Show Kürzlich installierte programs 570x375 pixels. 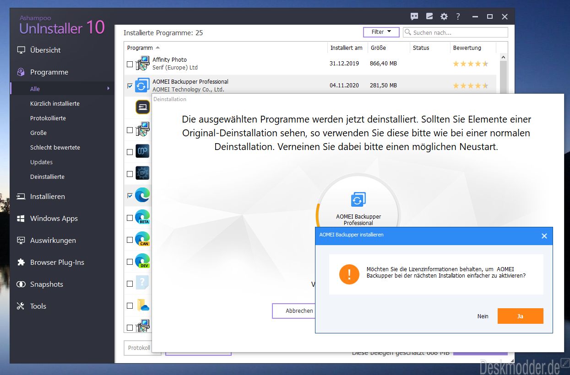point(55,103)
